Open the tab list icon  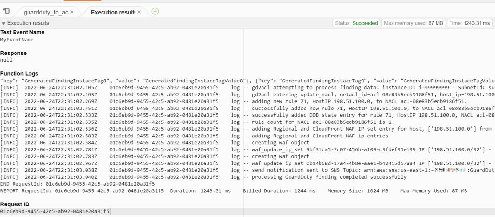[x=6, y=12]
